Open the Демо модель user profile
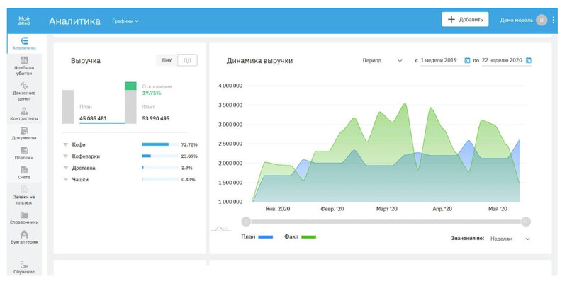This screenshot has height=286, width=567. 523,20
